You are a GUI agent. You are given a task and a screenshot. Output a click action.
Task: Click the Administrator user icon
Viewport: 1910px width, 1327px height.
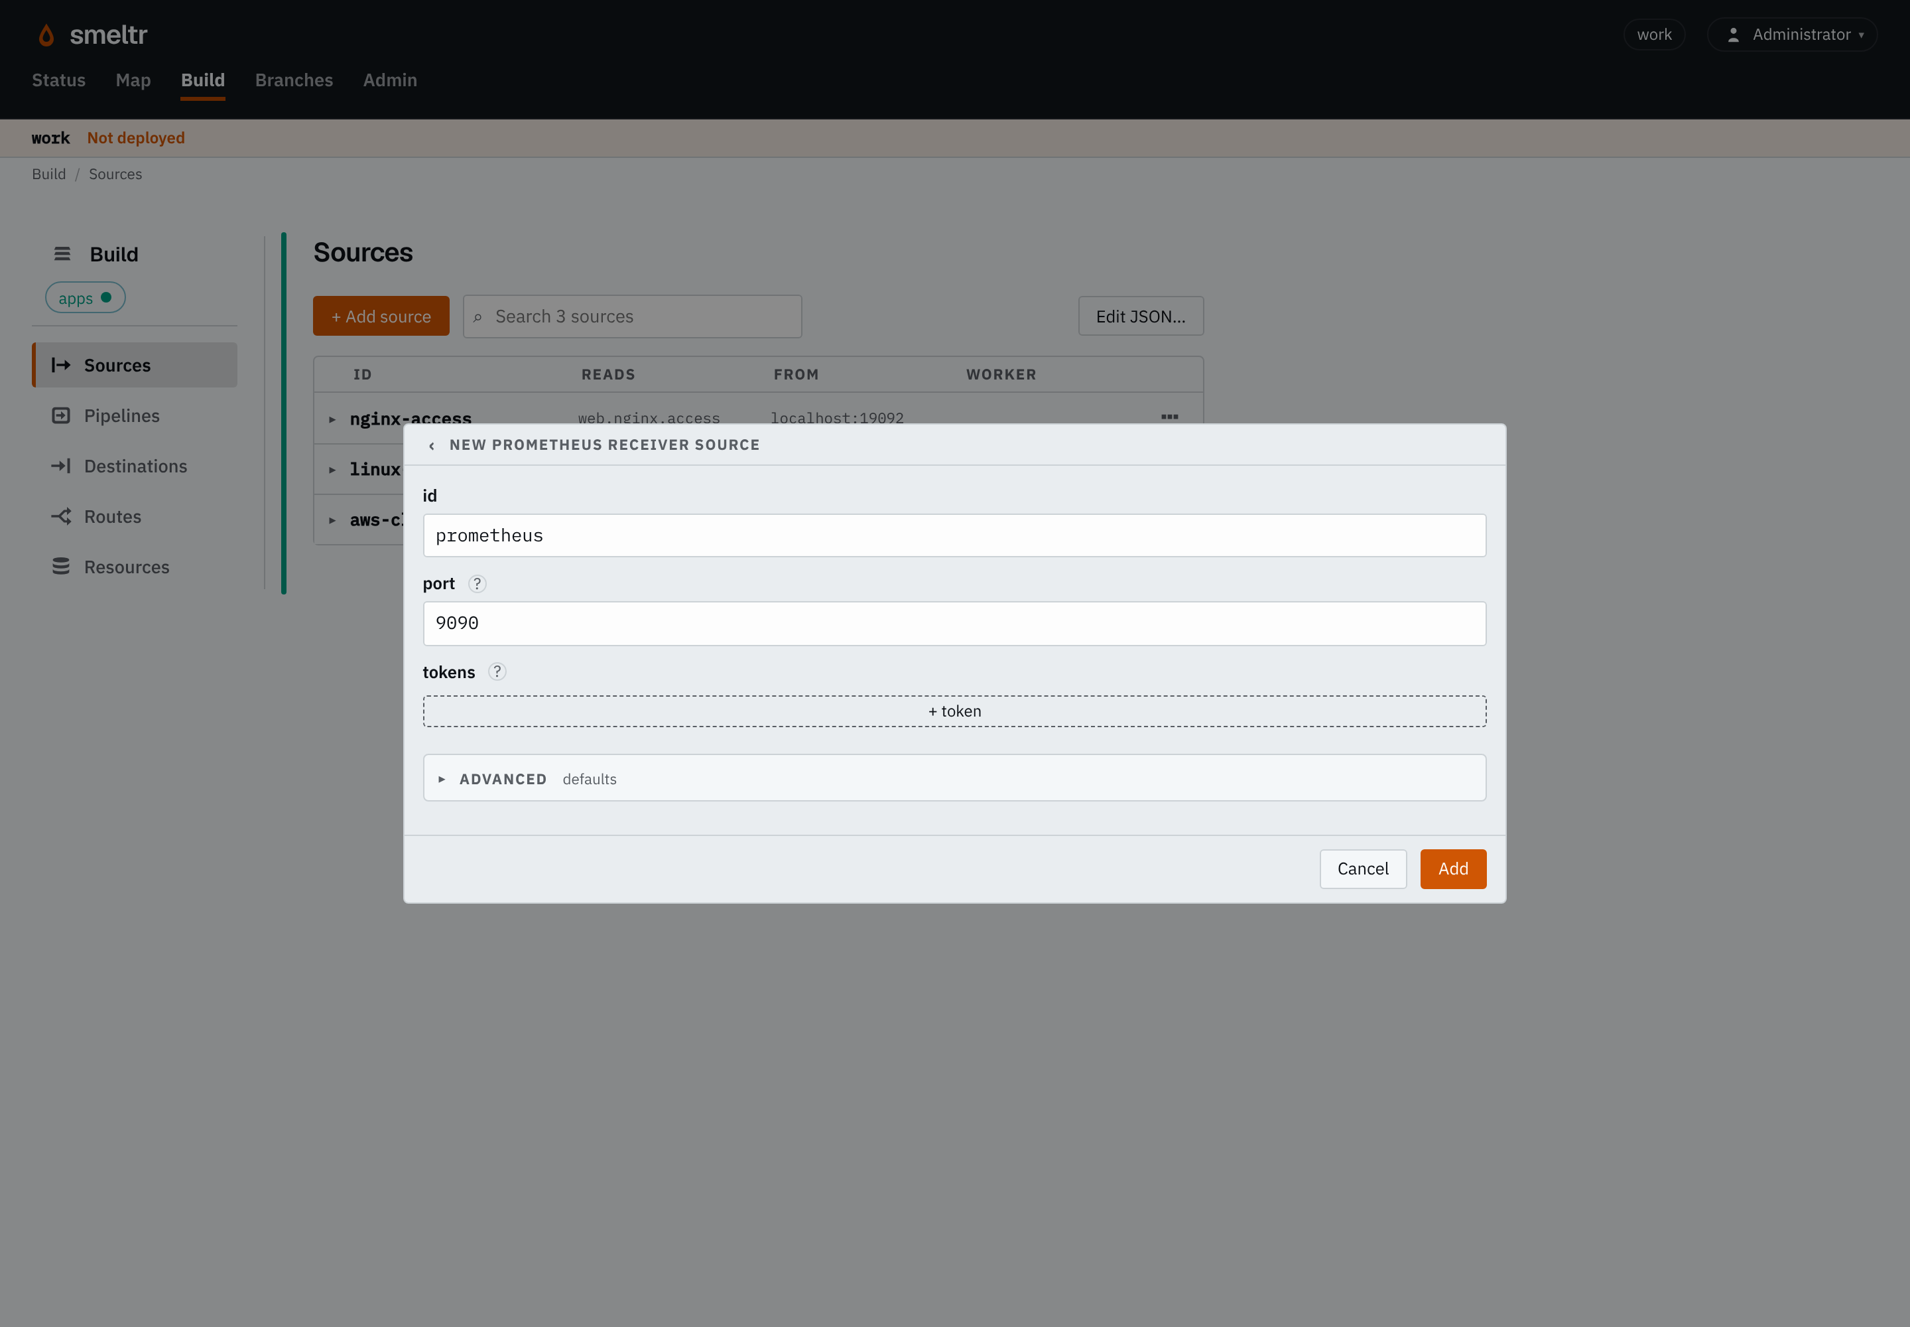tap(1733, 35)
